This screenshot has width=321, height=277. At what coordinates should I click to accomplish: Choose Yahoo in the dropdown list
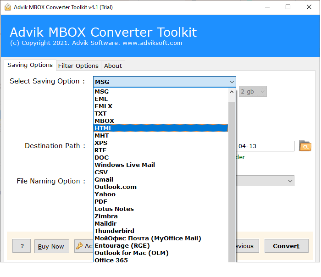pyautogui.click(x=160, y=194)
